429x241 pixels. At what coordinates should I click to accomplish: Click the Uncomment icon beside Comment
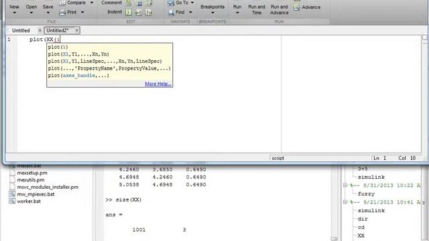point(139,3)
